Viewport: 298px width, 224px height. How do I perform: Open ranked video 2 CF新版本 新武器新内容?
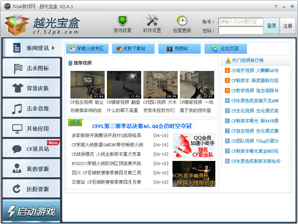(255, 81)
